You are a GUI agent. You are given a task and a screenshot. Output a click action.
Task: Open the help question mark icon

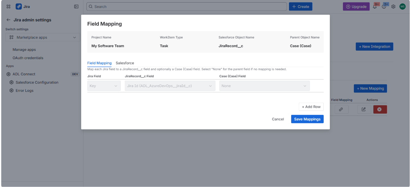[x=384, y=6]
